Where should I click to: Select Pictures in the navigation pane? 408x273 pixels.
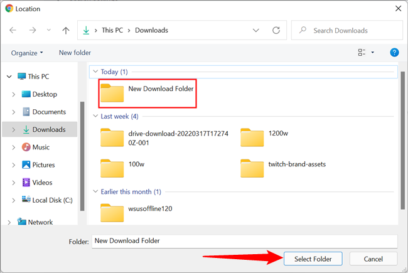[38, 165]
